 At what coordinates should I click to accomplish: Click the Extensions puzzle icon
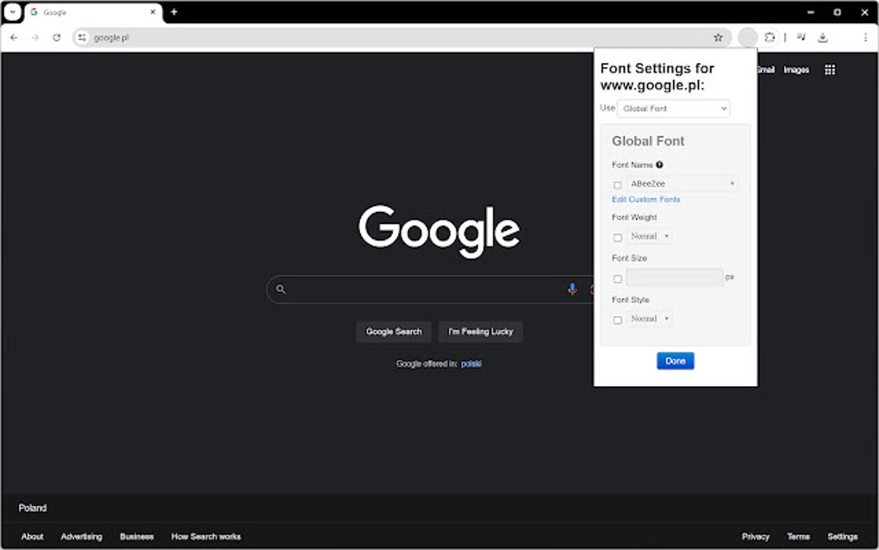(770, 37)
